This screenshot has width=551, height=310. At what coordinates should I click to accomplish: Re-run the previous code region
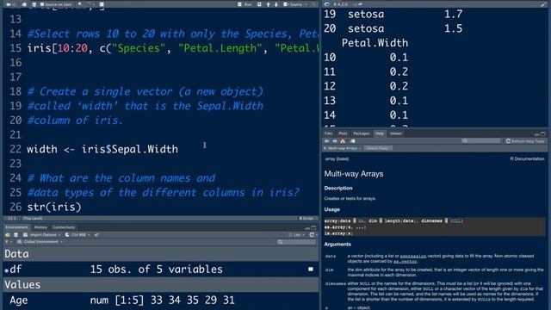click(x=259, y=4)
